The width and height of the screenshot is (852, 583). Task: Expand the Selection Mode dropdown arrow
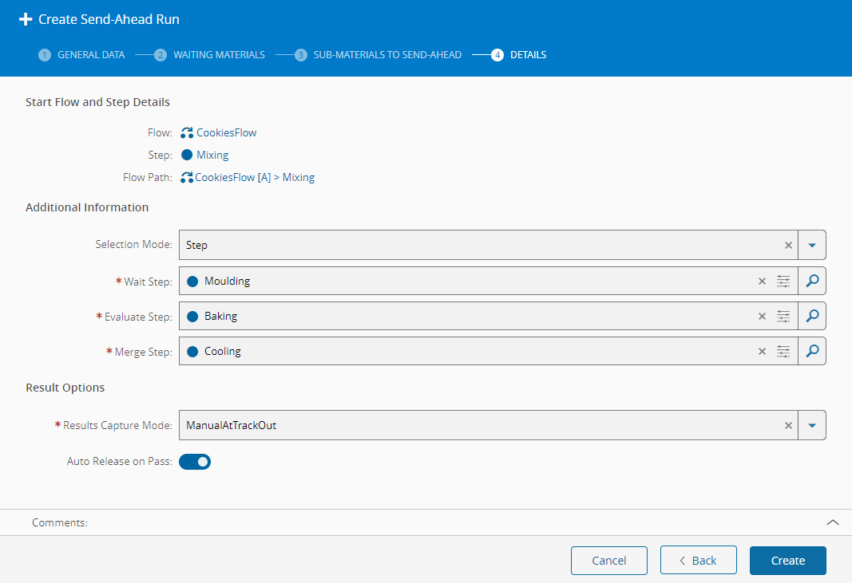pos(812,245)
